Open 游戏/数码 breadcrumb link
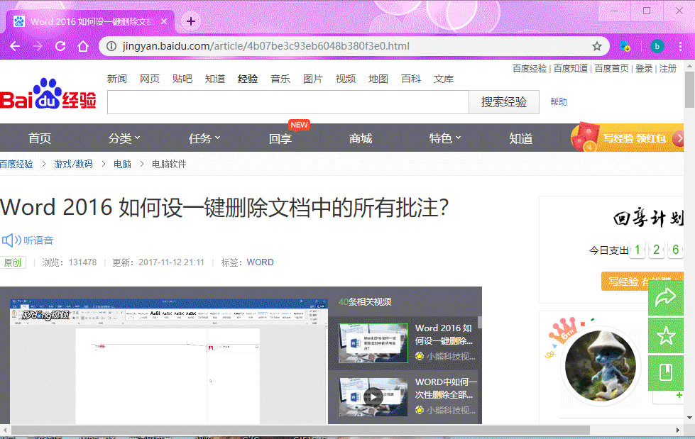This screenshot has height=439, width=695. click(74, 164)
